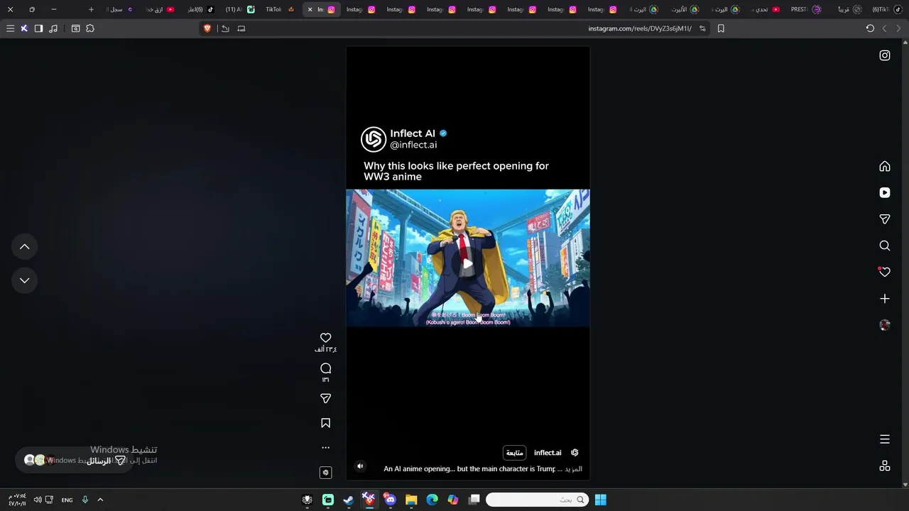Image resolution: width=909 pixels, height=511 pixels.
Task: Bookmark this page in the address bar
Action: point(721,28)
